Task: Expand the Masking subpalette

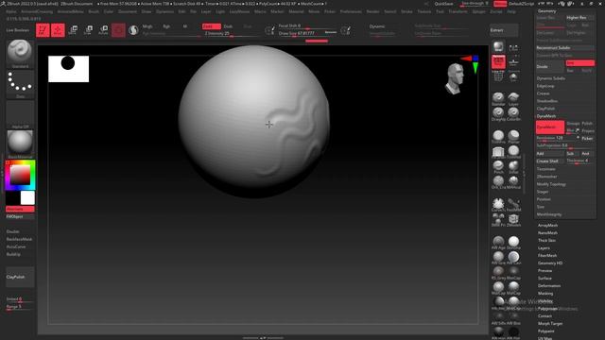Action: (x=545, y=294)
